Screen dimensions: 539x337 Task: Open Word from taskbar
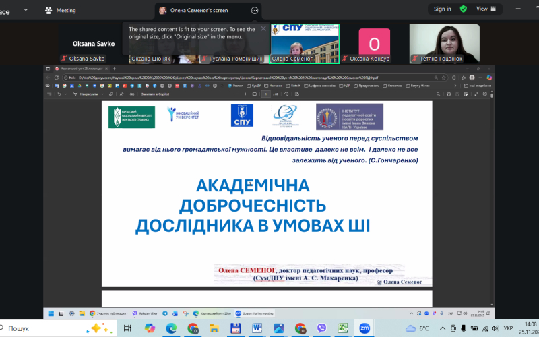click(257, 328)
